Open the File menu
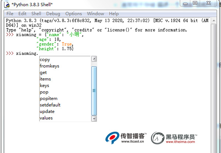This screenshot has width=221, height=153. point(10,14)
